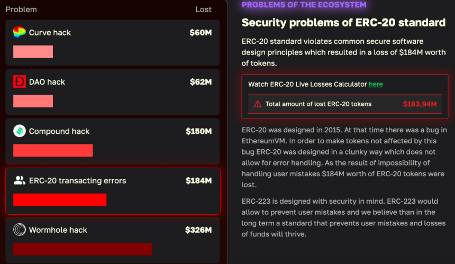Click the Security problems of ERC-20 heading

(x=343, y=23)
